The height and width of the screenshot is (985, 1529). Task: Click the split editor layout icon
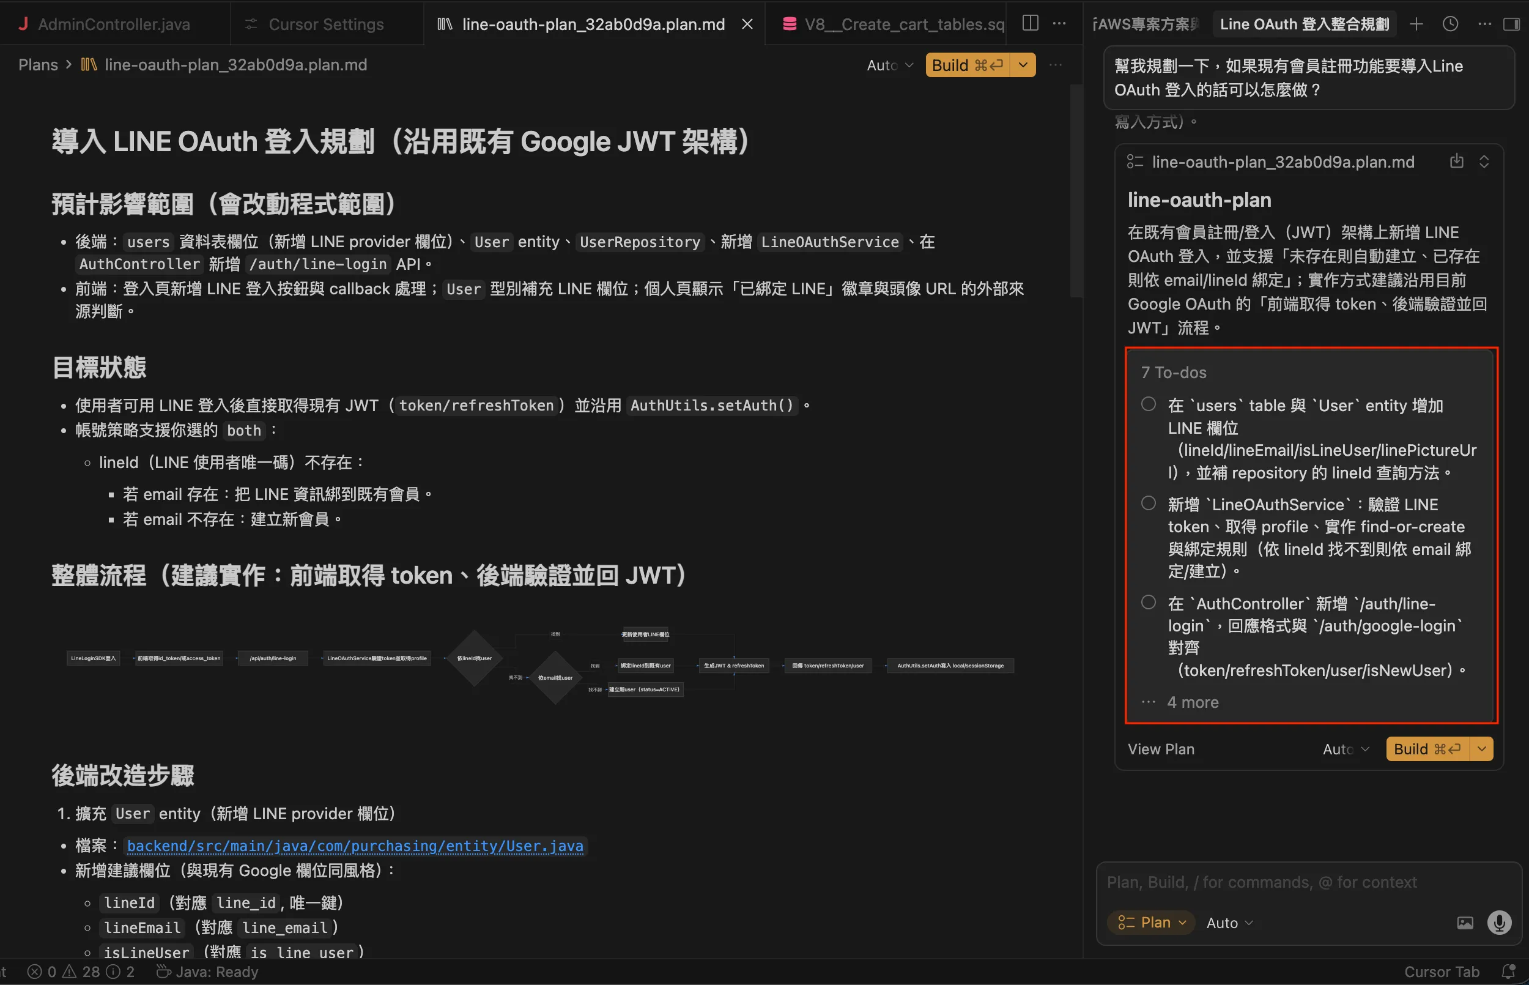tap(1030, 24)
